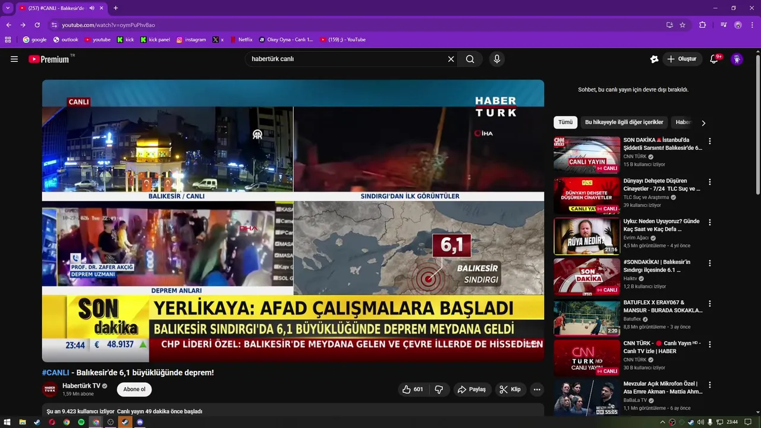The height and width of the screenshot is (428, 761).
Task: Open options for CNN TÜRK Canlı Yayın video
Action: [709, 344]
